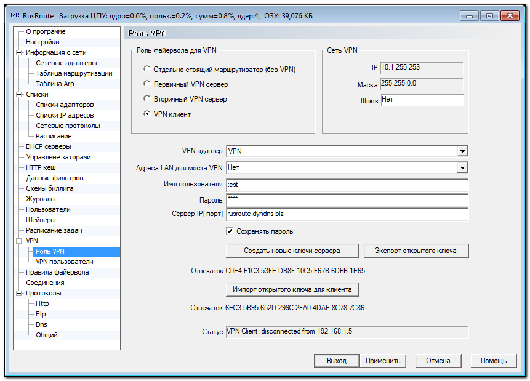The height and width of the screenshot is (381, 530).
Task: Select Расписание under Списки
Action: (54, 136)
